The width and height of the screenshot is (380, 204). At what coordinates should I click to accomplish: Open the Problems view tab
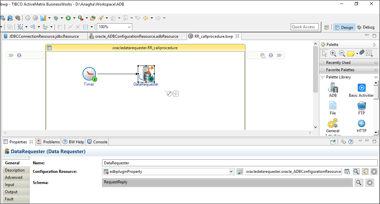coord(49,142)
